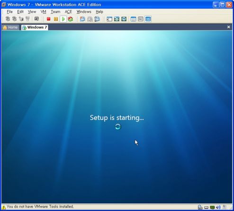The height and width of the screenshot is (211, 234).
Task: Click the sound card speaker status icon
Action: pos(218,207)
